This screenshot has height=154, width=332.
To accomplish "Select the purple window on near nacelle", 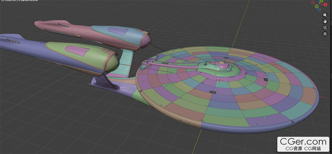I will (x=77, y=51).
